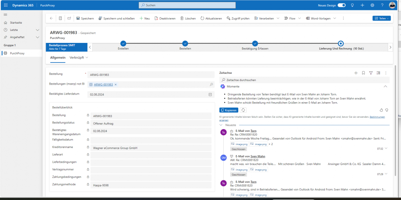Viewport: 401px width, 200px height.
Task: Select PurchProxy in the left navigation
Action: point(17,53)
